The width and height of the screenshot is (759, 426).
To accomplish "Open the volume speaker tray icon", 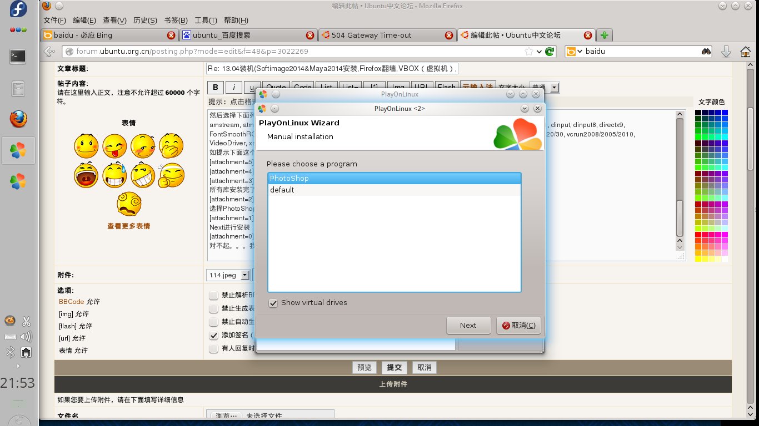I will (x=26, y=336).
